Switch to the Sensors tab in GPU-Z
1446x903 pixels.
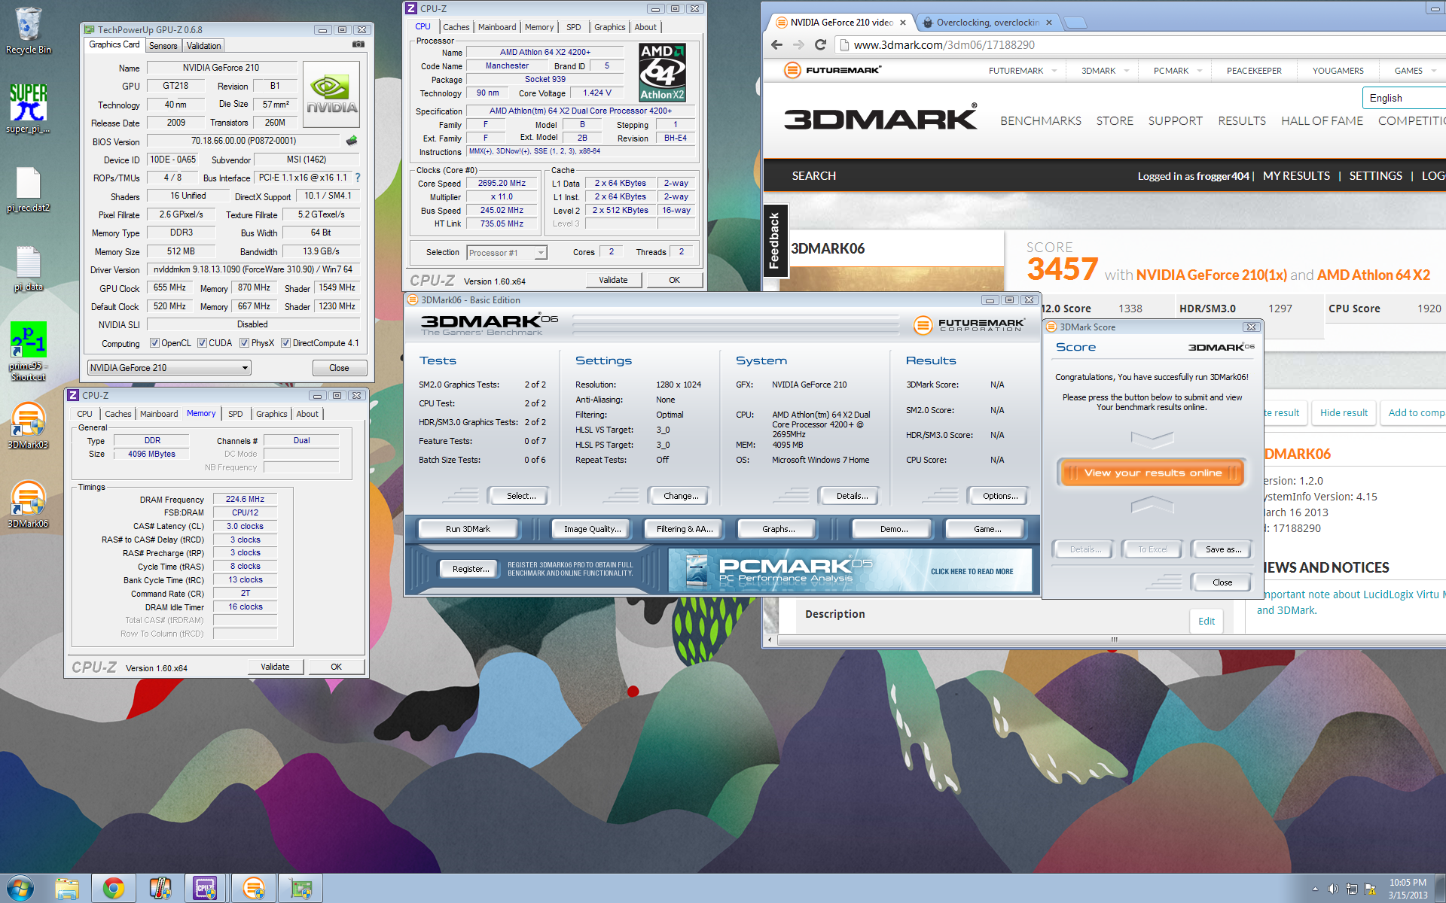pos(163,46)
